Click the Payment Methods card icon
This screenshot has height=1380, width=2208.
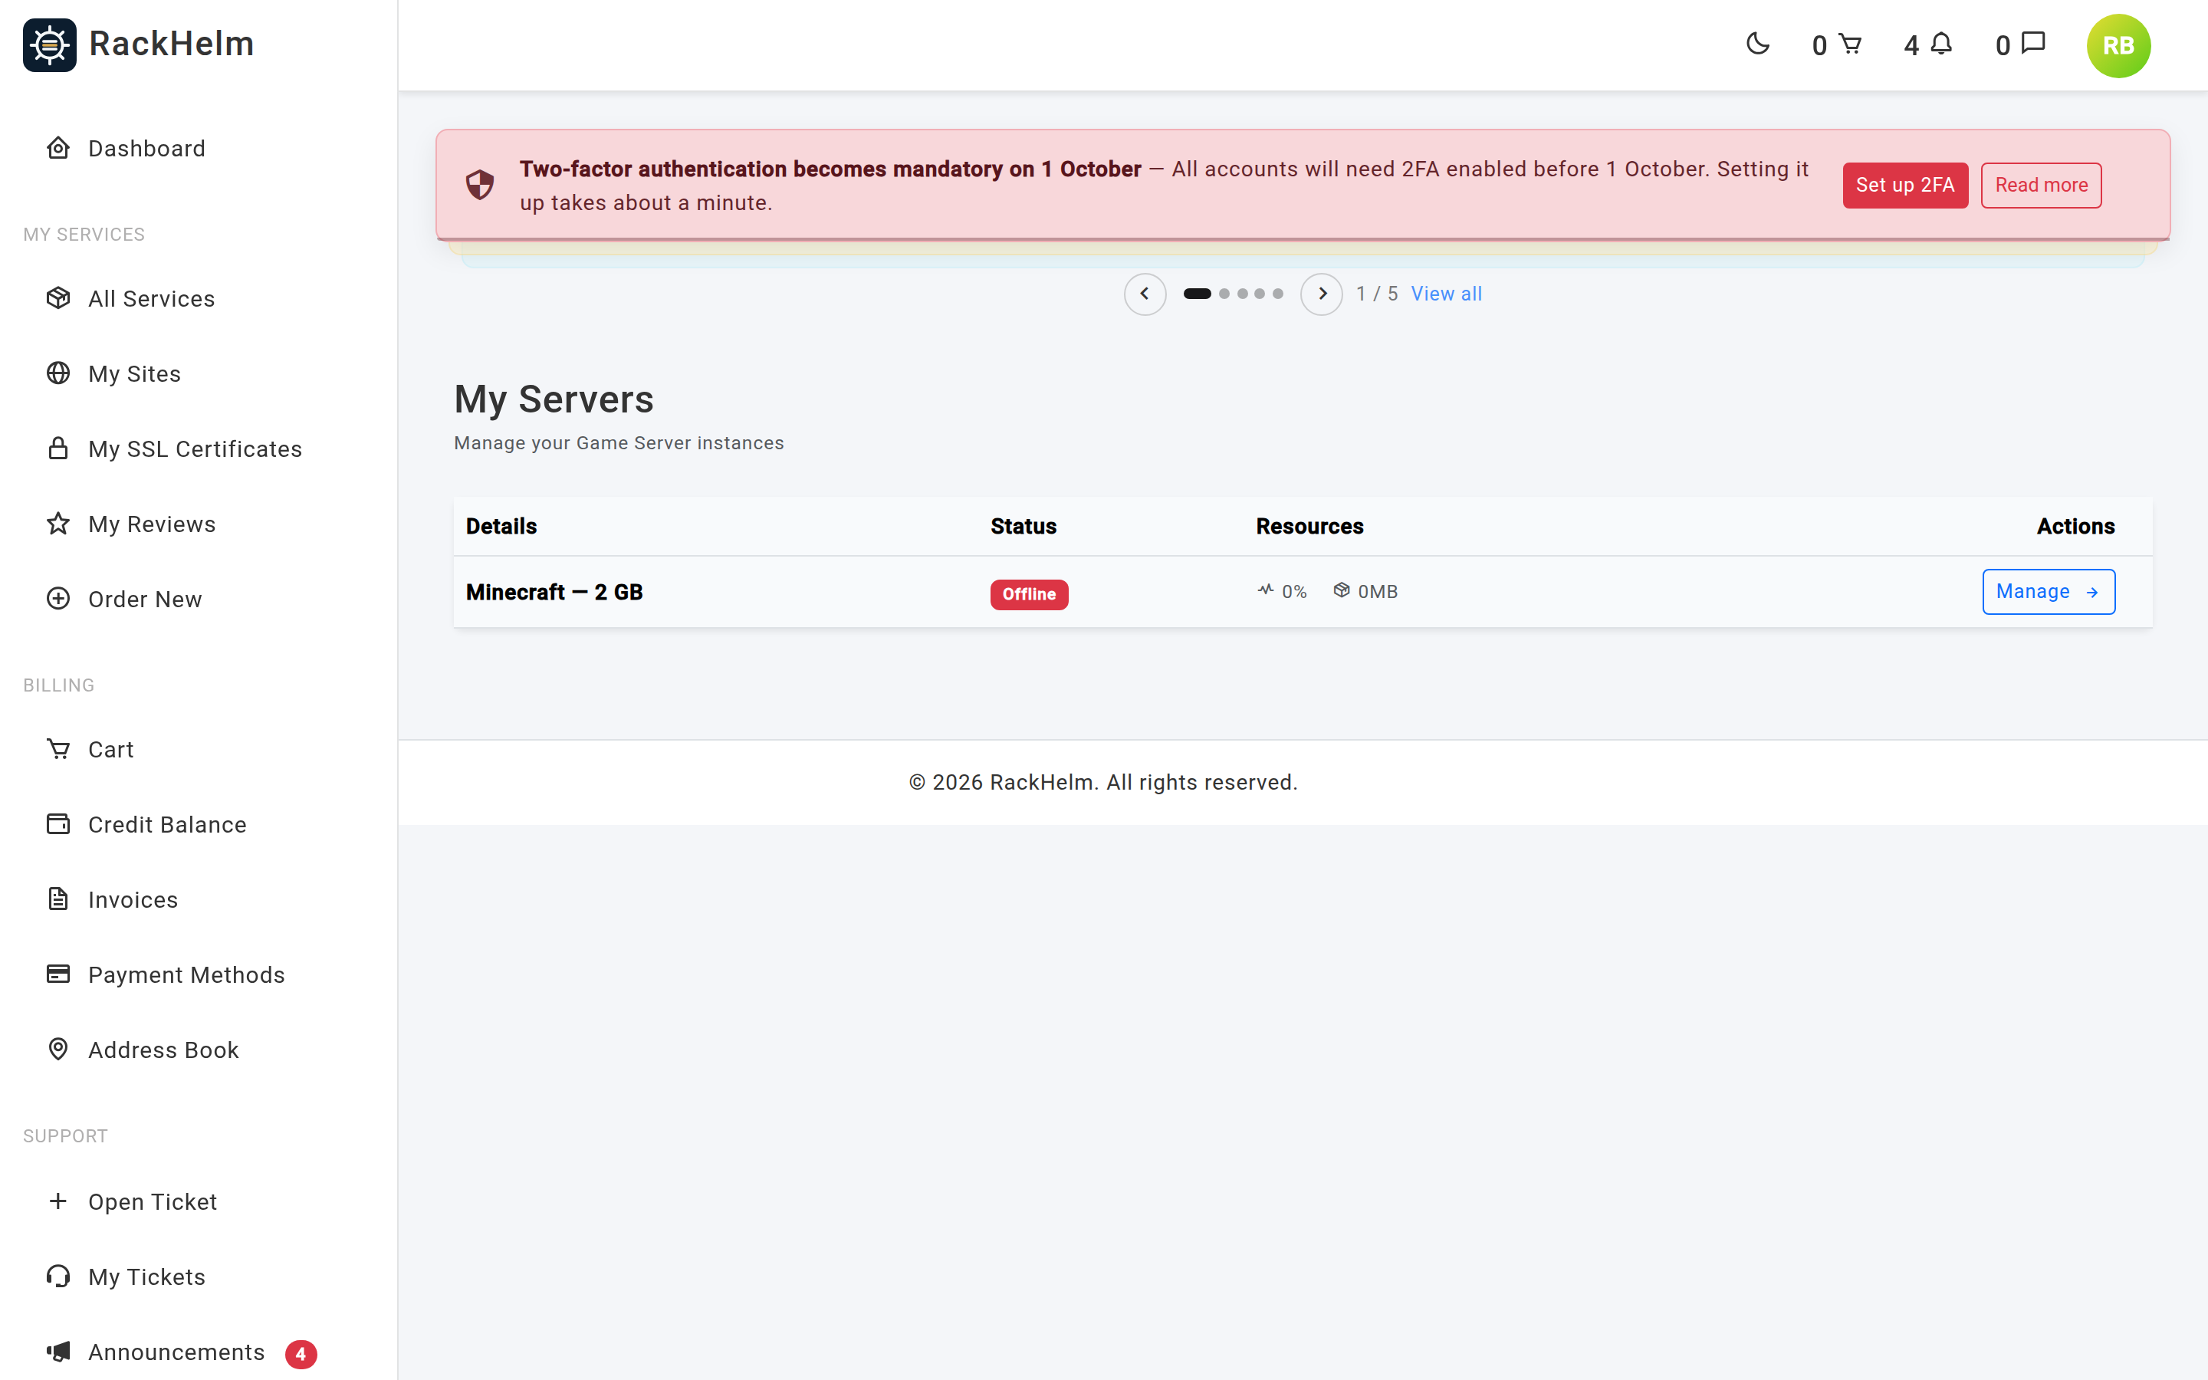tap(58, 974)
